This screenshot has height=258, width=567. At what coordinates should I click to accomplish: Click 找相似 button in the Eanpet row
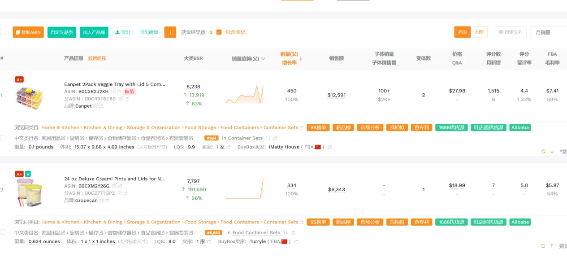click(396, 128)
